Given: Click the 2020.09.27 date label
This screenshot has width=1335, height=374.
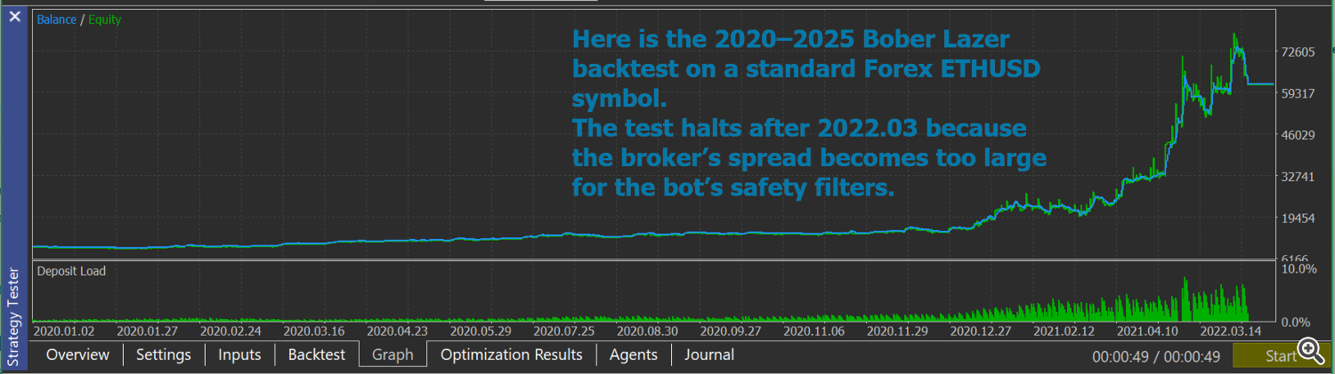Looking at the screenshot, I should coord(732,330).
